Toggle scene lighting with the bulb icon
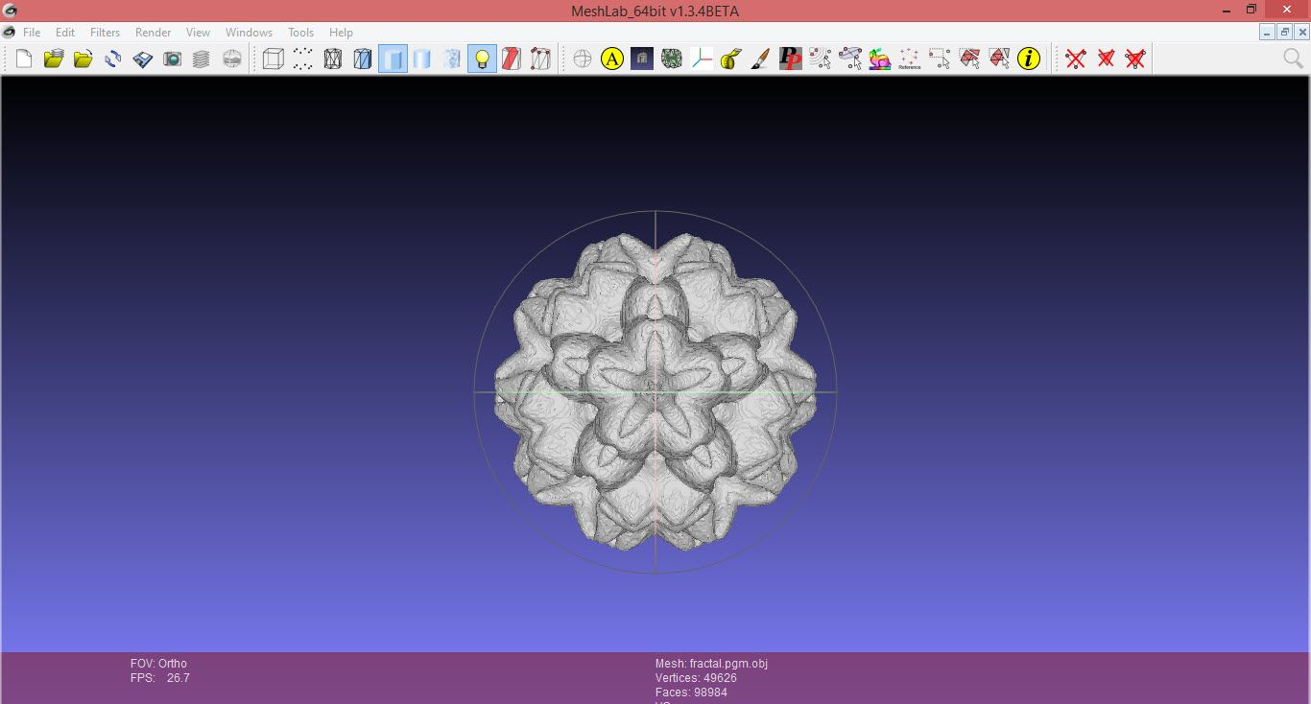Image resolution: width=1311 pixels, height=704 pixels. tap(482, 59)
